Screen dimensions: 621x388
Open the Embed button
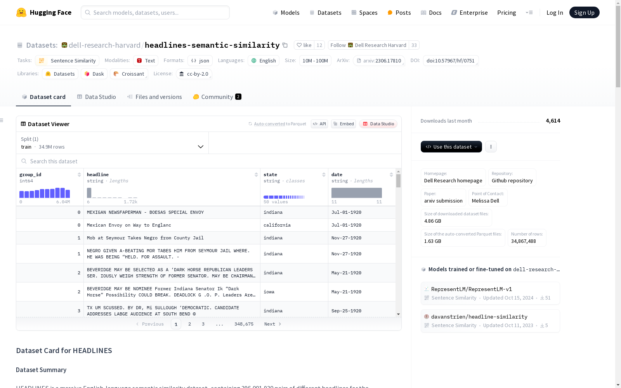point(343,124)
